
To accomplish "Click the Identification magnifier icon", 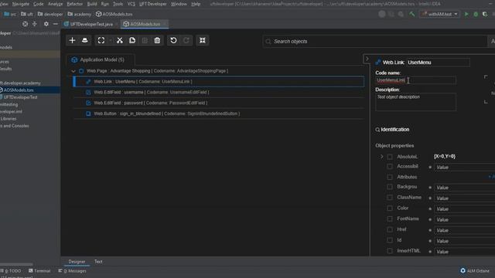I will pyautogui.click(x=377, y=130).
